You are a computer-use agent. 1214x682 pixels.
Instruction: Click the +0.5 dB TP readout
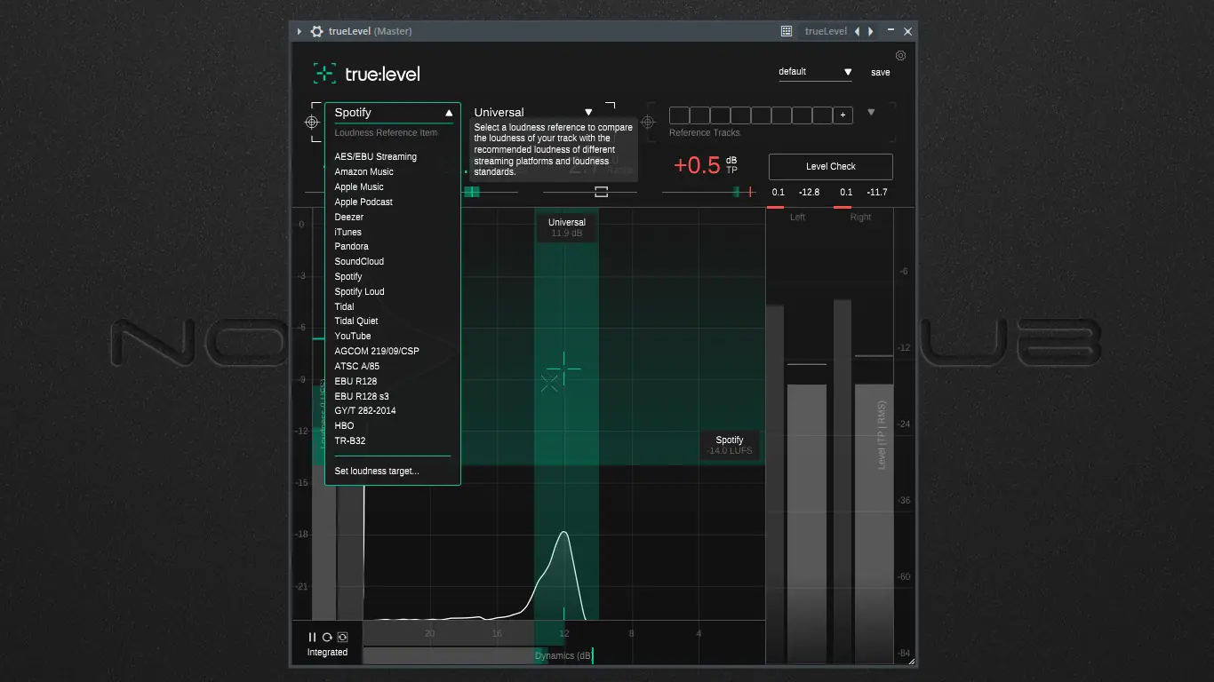pos(706,165)
